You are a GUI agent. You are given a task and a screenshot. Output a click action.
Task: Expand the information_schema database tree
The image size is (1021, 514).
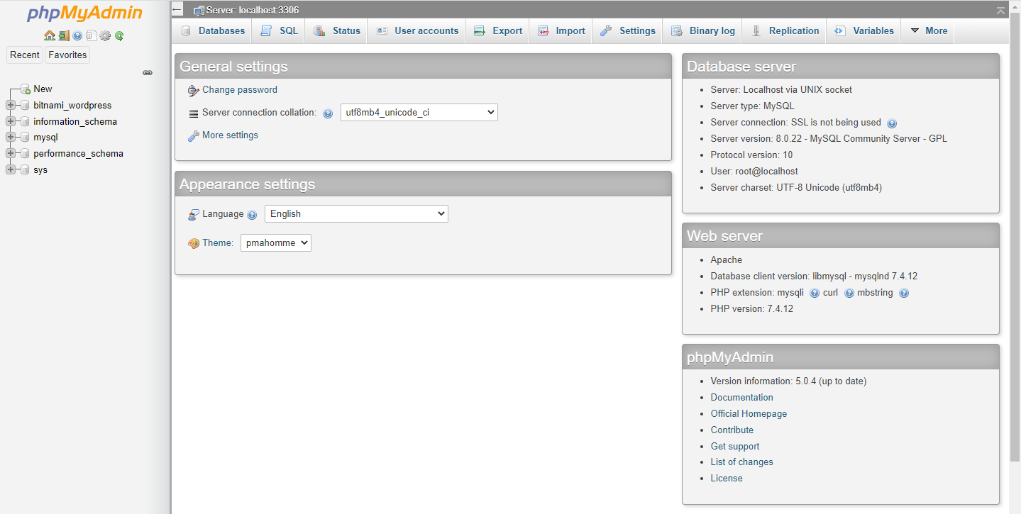click(x=11, y=122)
